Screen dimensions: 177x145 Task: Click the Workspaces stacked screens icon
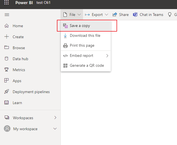click(x=7, y=117)
